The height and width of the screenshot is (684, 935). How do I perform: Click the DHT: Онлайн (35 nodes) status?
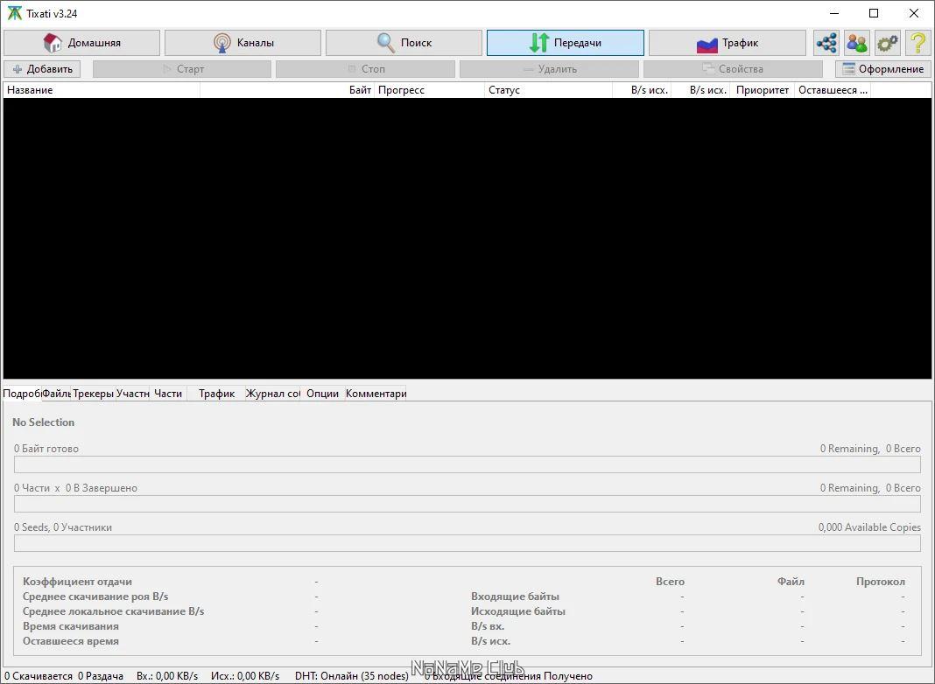point(352,675)
